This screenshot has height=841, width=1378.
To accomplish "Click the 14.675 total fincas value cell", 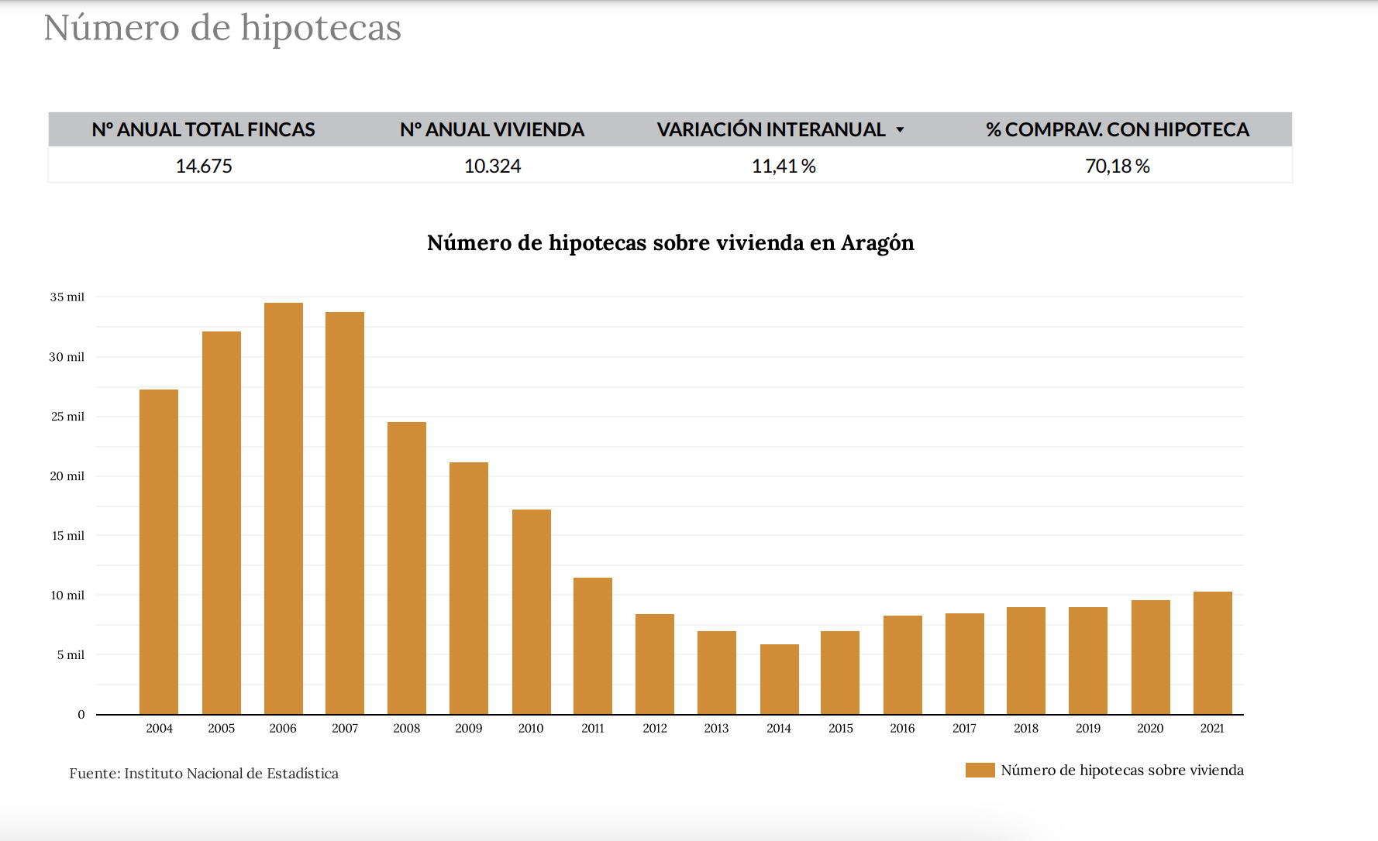I will coord(204,166).
